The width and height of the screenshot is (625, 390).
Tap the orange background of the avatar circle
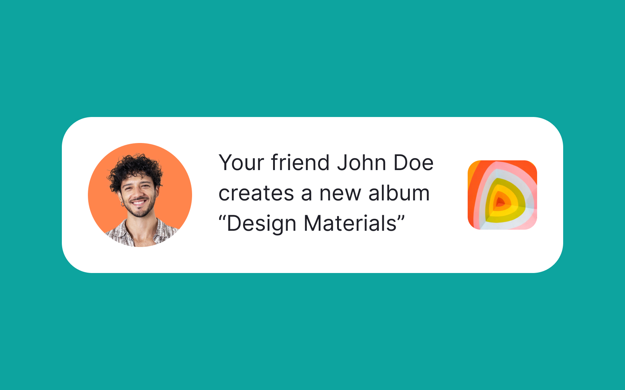tap(101, 202)
